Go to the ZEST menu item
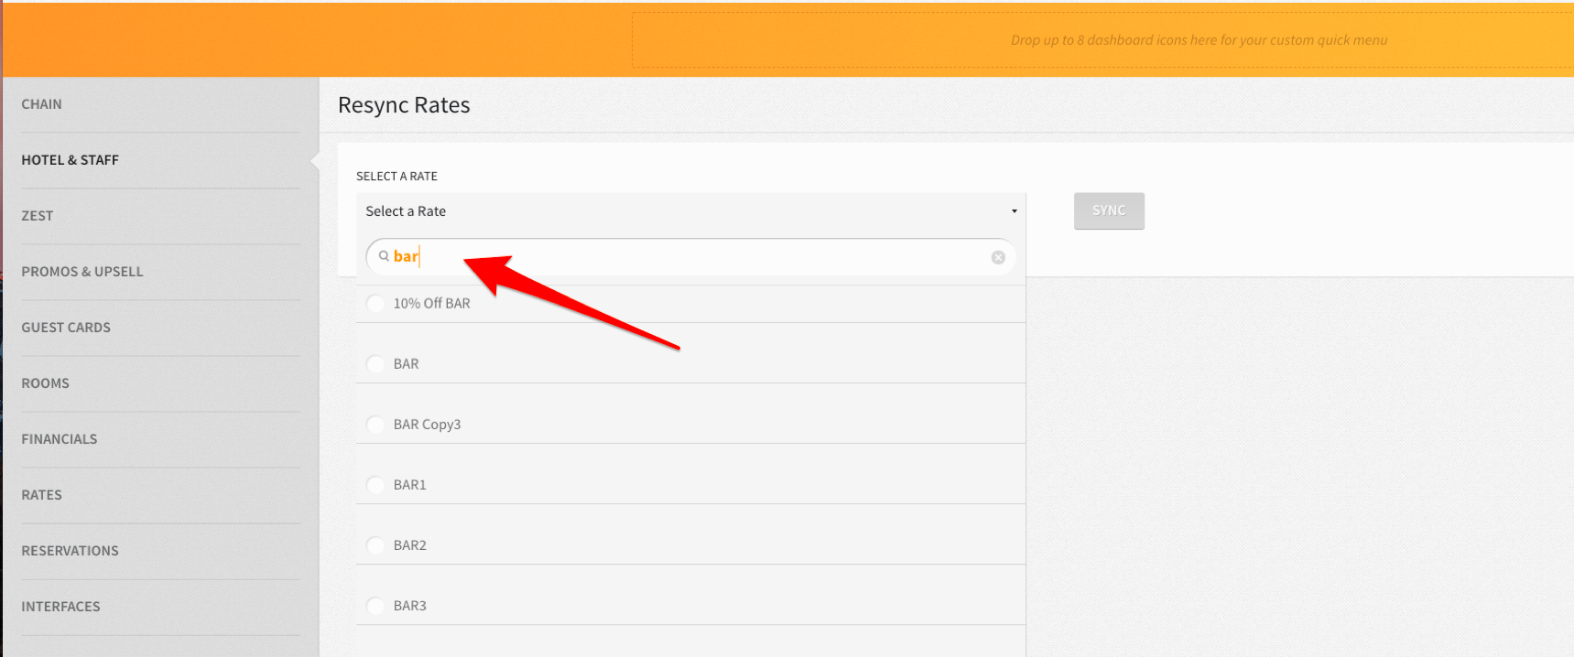The height and width of the screenshot is (657, 1574). (38, 216)
